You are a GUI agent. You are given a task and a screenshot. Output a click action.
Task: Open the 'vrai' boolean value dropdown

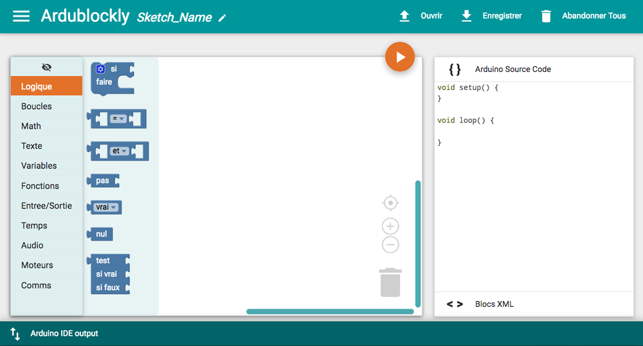tap(106, 207)
